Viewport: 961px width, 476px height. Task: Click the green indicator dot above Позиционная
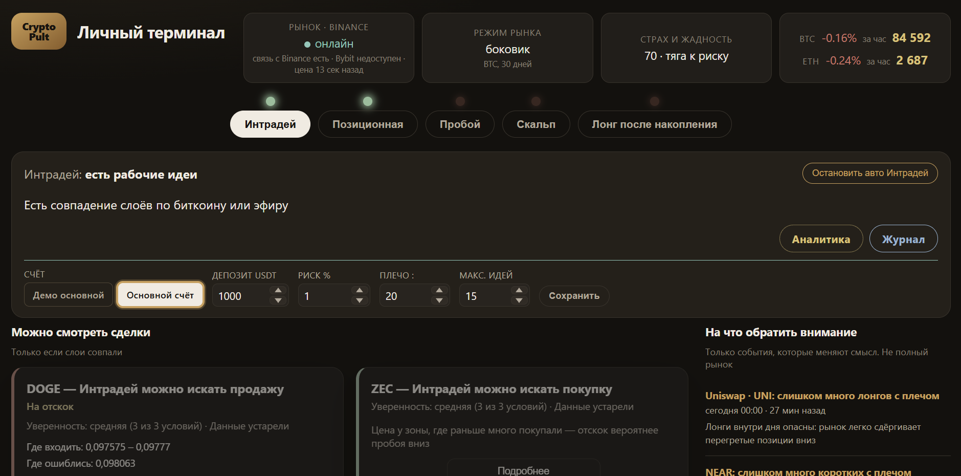pos(368,101)
